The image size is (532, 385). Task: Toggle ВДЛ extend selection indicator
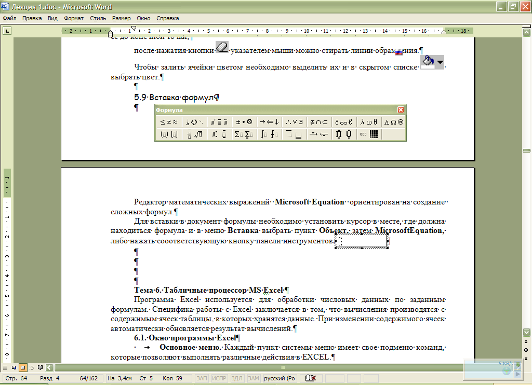pyautogui.click(x=237, y=378)
